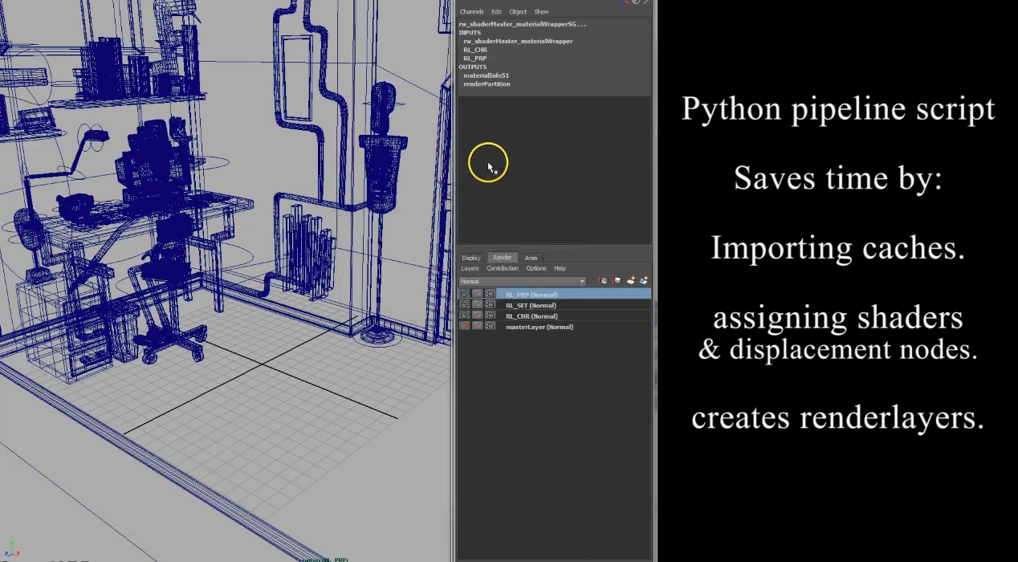Toggle renderable state of RL_PRP layer
This screenshot has height=562, width=1018.
(x=465, y=295)
